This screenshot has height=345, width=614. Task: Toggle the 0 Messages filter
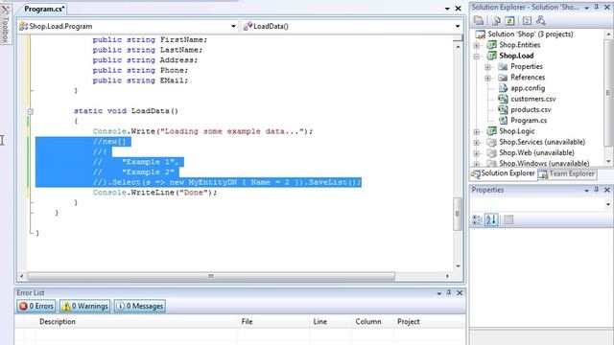140,306
